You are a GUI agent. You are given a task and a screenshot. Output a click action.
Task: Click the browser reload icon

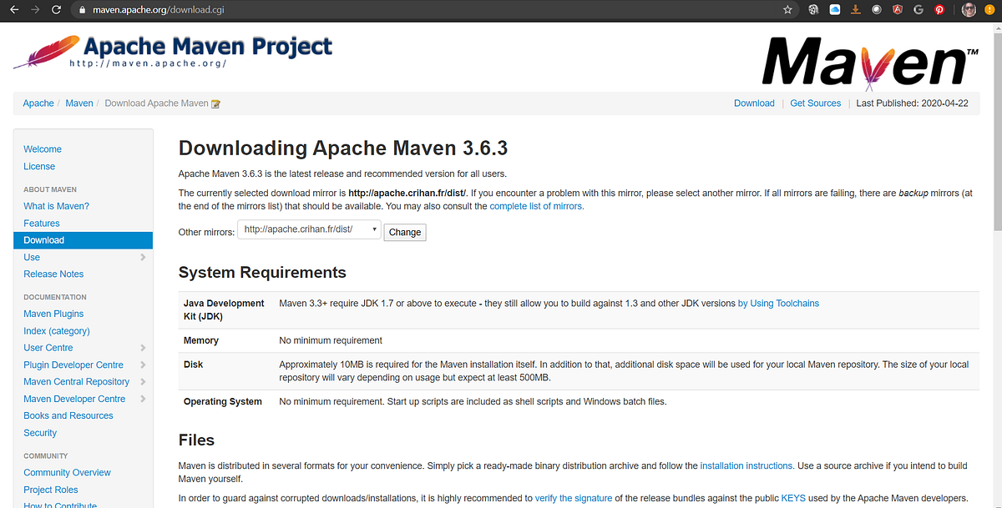pyautogui.click(x=55, y=9)
